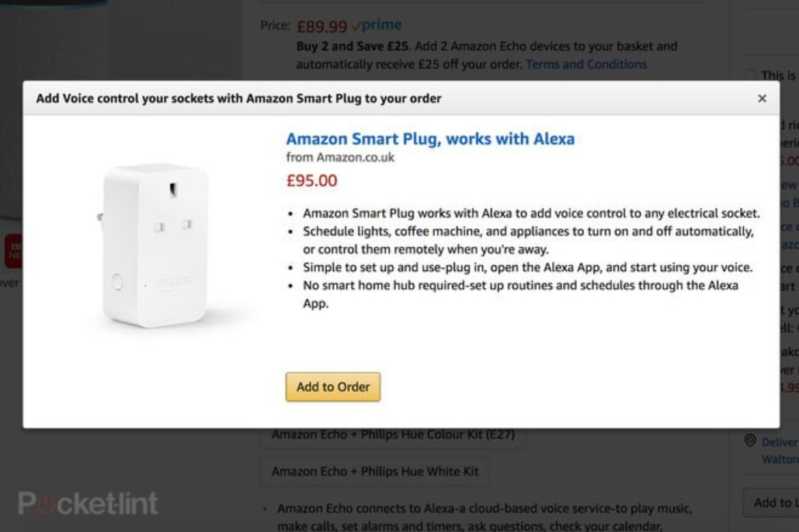Click the delivery location pin icon
This screenshot has height=532, width=799.
point(749,440)
